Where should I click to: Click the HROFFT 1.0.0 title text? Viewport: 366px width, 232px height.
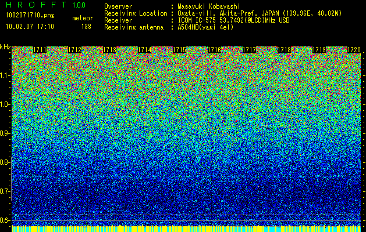[46, 5]
